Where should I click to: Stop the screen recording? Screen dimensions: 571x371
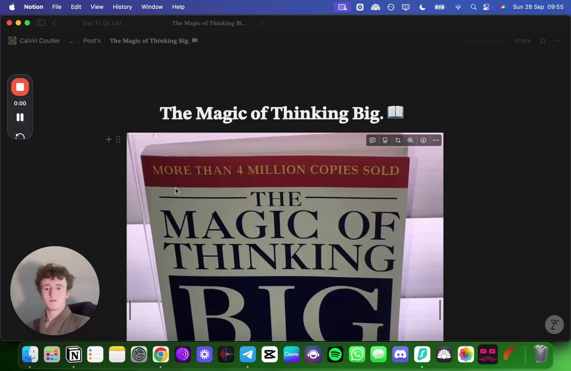(20, 87)
